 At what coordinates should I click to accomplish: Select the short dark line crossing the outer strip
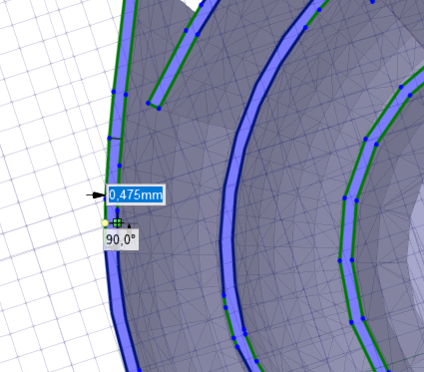(115, 139)
